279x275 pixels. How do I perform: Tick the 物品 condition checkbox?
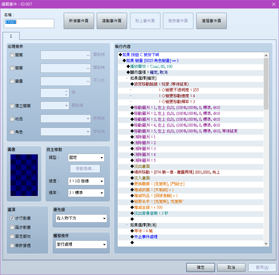point(12,119)
